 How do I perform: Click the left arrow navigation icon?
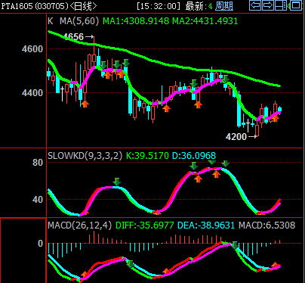[255, 5]
